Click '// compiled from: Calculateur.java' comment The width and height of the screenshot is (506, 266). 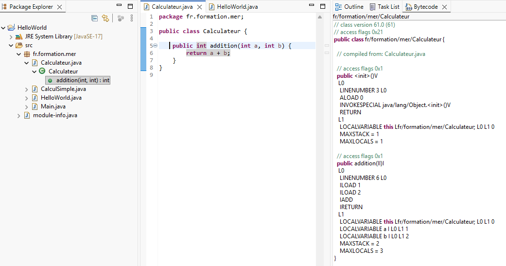coord(381,54)
